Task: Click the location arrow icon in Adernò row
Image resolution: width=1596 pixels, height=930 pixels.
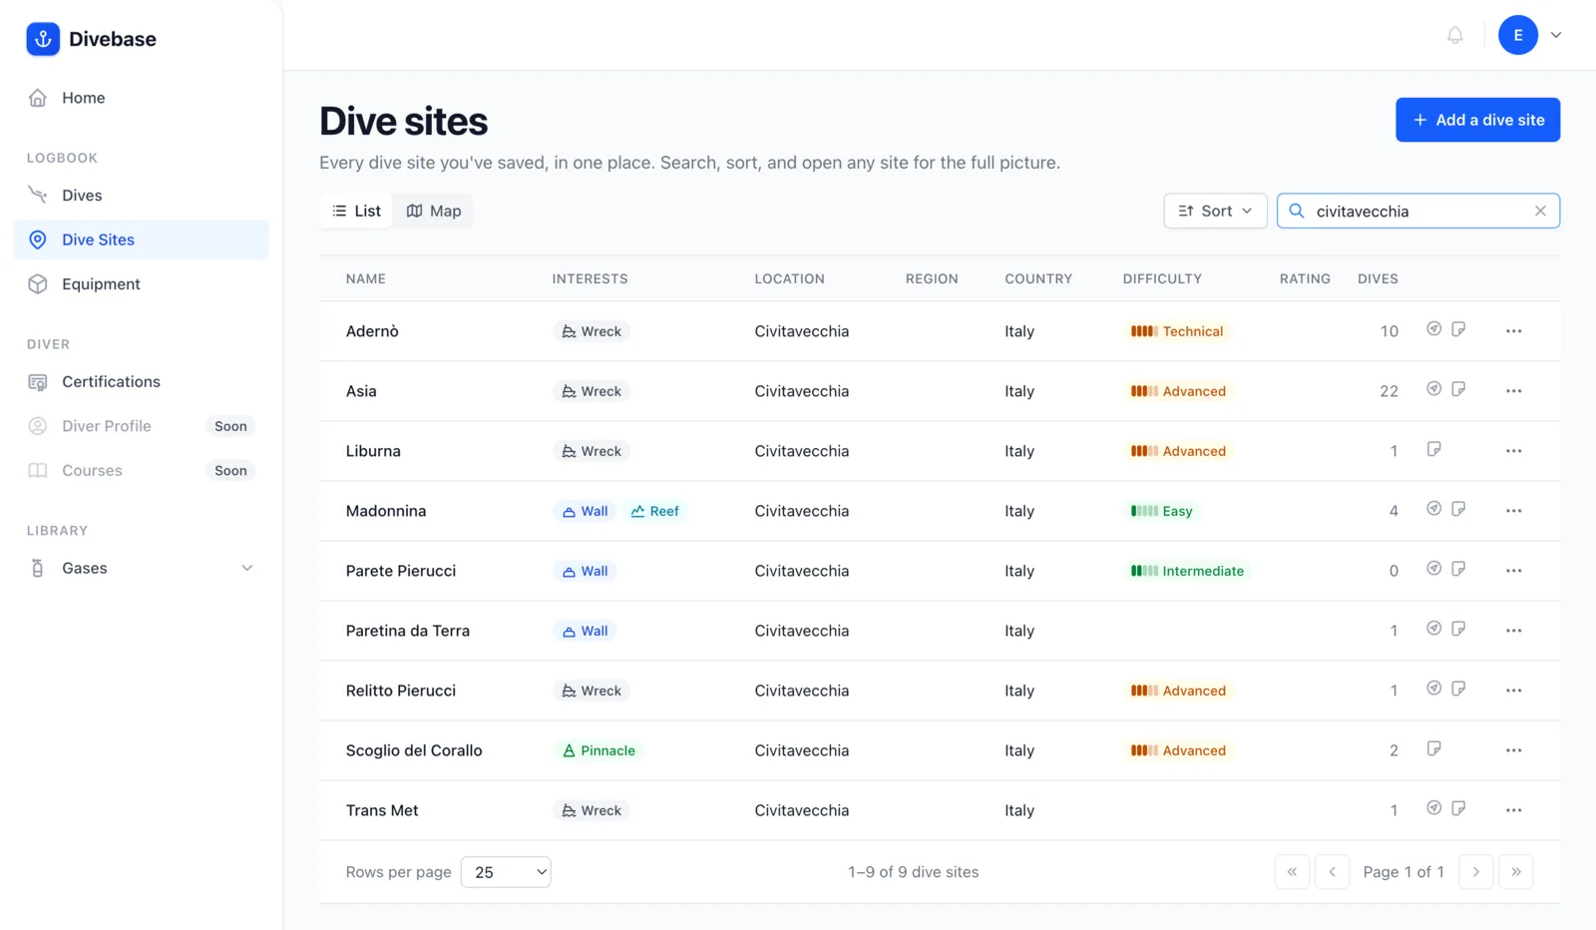Action: [x=1433, y=329]
